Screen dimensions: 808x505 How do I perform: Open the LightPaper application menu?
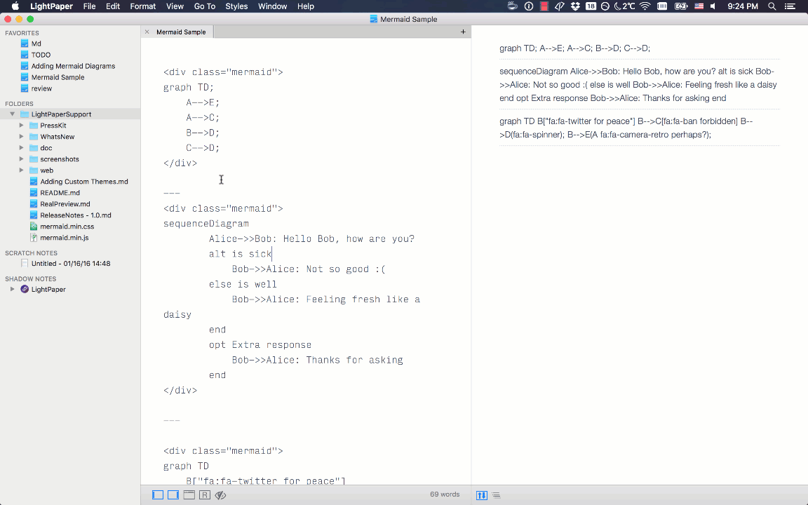(51, 6)
